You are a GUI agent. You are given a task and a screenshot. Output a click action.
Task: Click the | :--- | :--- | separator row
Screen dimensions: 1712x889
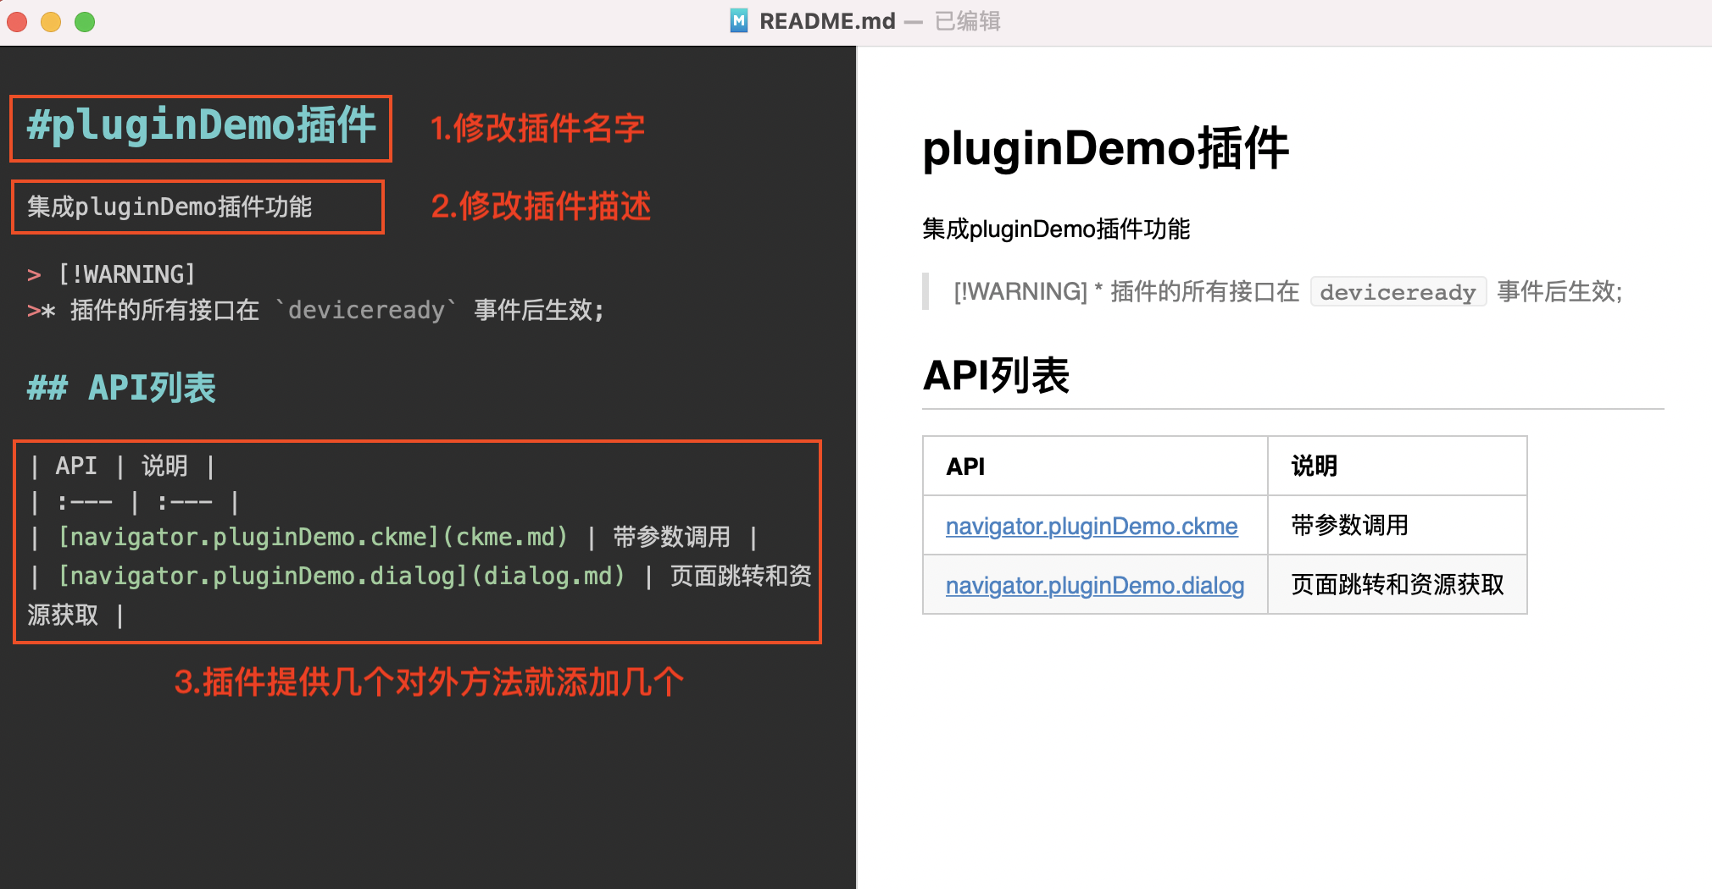[135, 503]
